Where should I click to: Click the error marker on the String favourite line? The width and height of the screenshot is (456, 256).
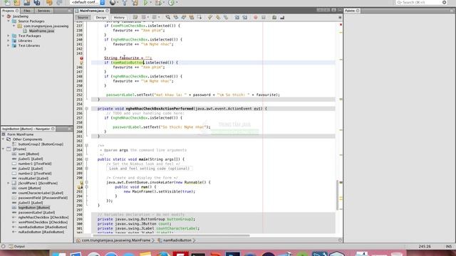point(81,58)
